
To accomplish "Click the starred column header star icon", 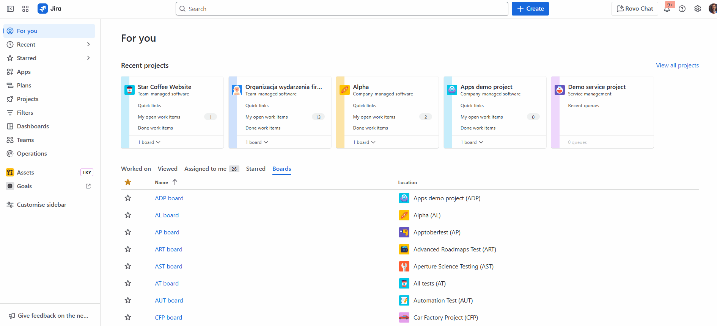I will coord(128,182).
